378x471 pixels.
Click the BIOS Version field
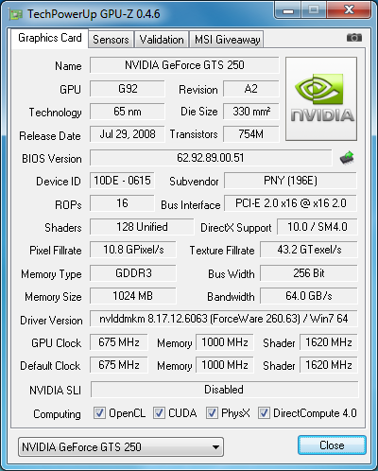[211, 158]
